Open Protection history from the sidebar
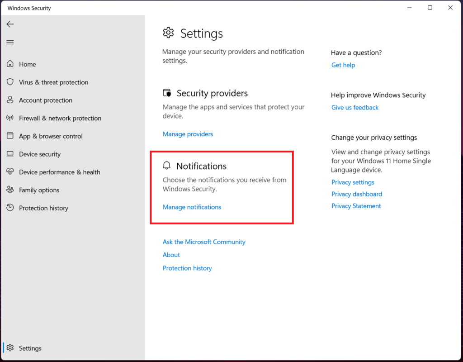The height and width of the screenshot is (362, 463). tap(44, 208)
